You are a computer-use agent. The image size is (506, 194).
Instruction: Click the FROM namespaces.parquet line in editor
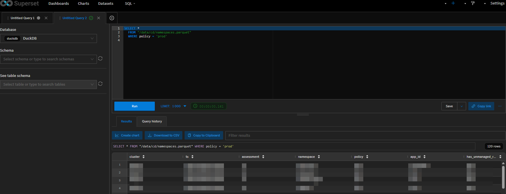(x=159, y=32)
